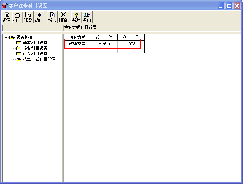Click the 设置科目 open folder icon
This screenshot has height=184, width=243.
tap(12, 37)
